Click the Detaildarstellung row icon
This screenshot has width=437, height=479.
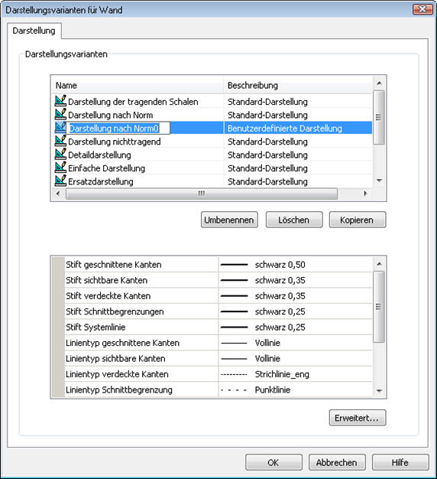(60, 155)
